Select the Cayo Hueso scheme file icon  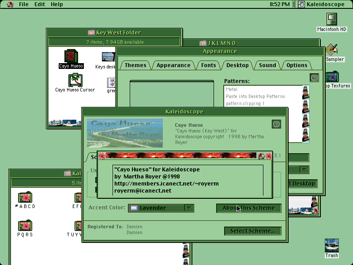click(x=71, y=56)
